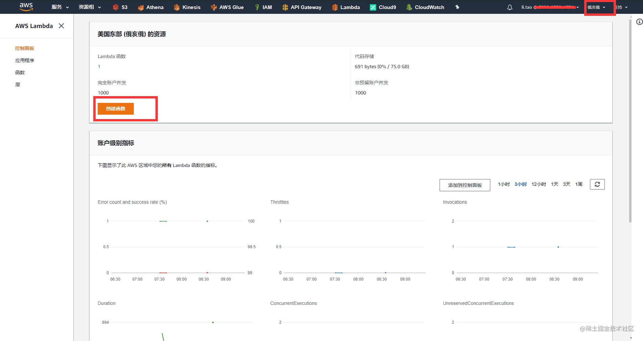Enable the 1周 time range
The height and width of the screenshot is (341, 643).
click(x=578, y=184)
